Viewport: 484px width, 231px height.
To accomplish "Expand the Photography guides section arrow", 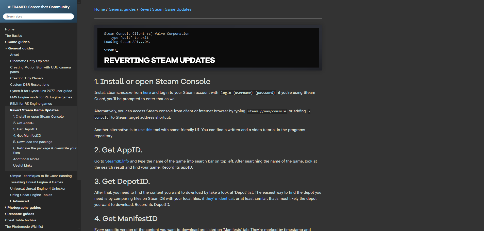I will coord(6,208).
